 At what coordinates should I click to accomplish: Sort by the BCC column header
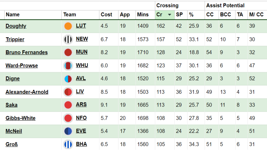pos(225,15)
